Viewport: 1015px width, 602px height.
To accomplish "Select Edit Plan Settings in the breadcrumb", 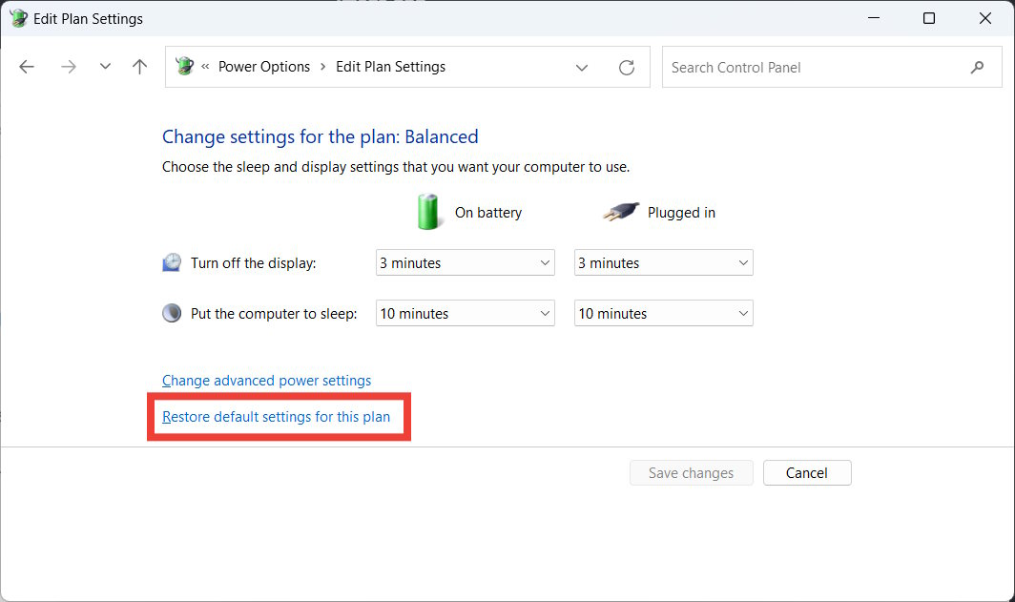I will pos(390,67).
